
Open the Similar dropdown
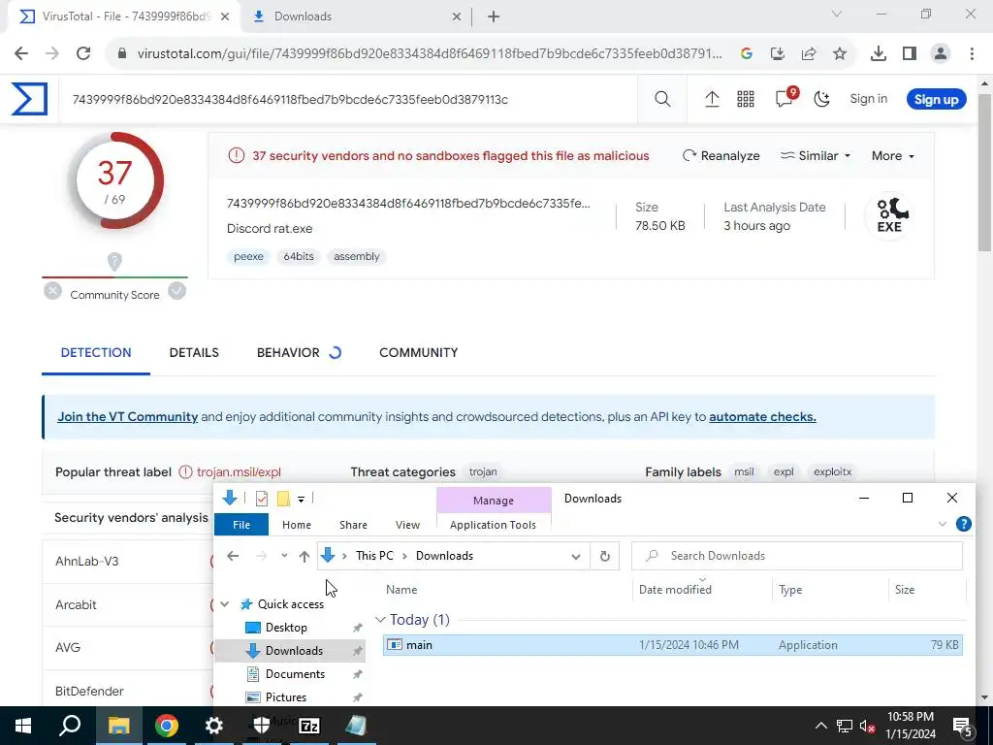pos(815,156)
